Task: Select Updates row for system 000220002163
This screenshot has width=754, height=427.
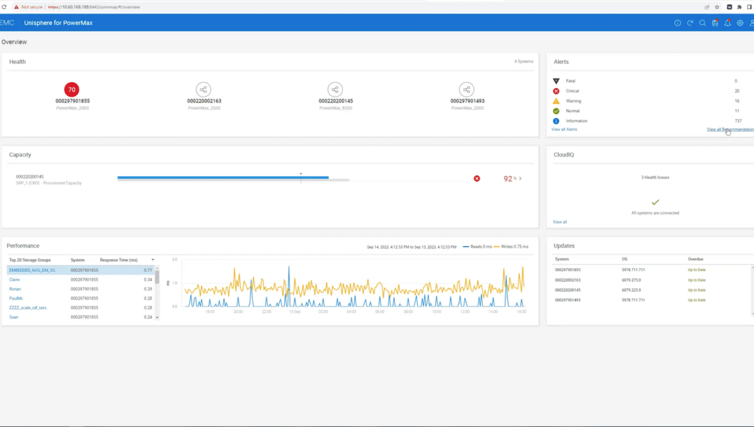Action: click(652, 280)
